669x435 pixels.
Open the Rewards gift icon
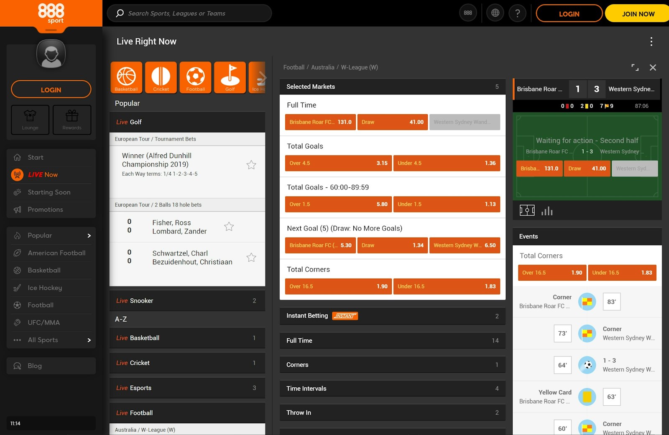(72, 120)
